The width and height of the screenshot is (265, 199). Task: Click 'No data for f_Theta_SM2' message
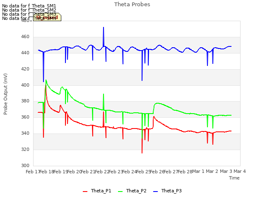(x=29, y=10)
